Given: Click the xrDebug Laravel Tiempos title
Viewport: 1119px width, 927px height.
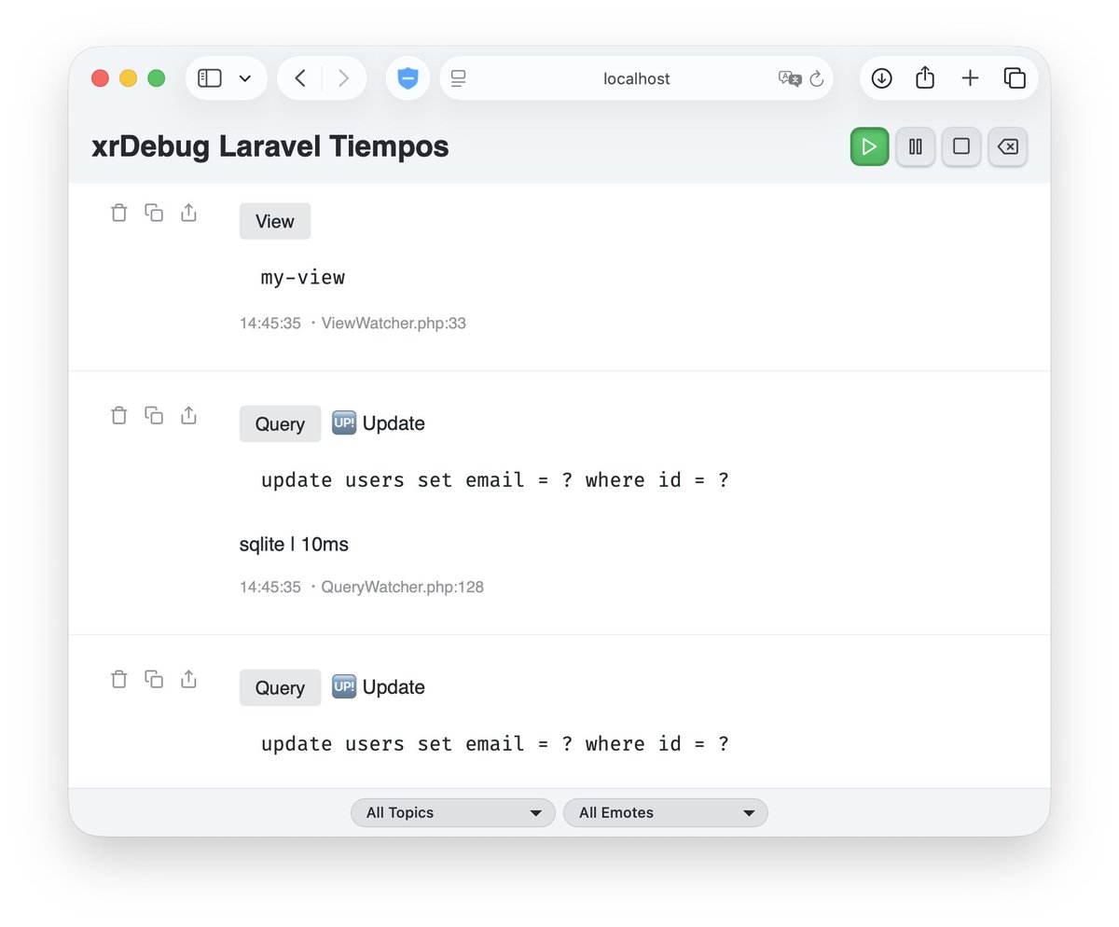Looking at the screenshot, I should coord(270,146).
